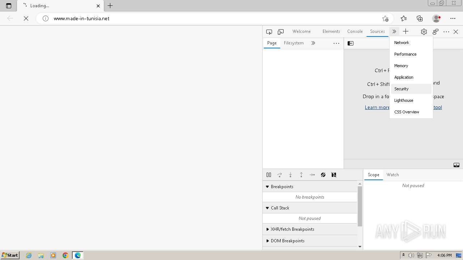Pause script execution button
This screenshot has height=260, width=463.
tap(269, 175)
